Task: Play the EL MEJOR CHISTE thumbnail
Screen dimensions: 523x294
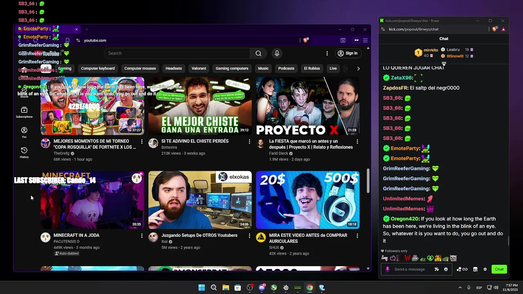Action: point(200,106)
